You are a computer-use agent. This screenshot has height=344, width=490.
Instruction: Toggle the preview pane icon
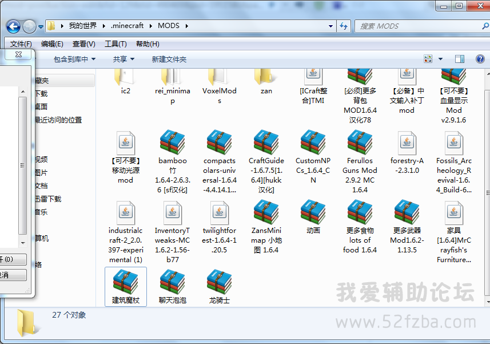click(459, 59)
